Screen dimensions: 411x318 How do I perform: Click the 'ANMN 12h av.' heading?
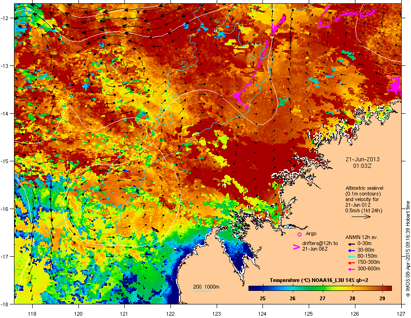361,238
